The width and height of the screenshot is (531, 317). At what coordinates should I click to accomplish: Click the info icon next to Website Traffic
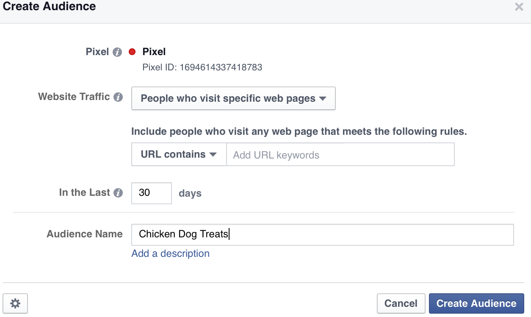point(119,97)
